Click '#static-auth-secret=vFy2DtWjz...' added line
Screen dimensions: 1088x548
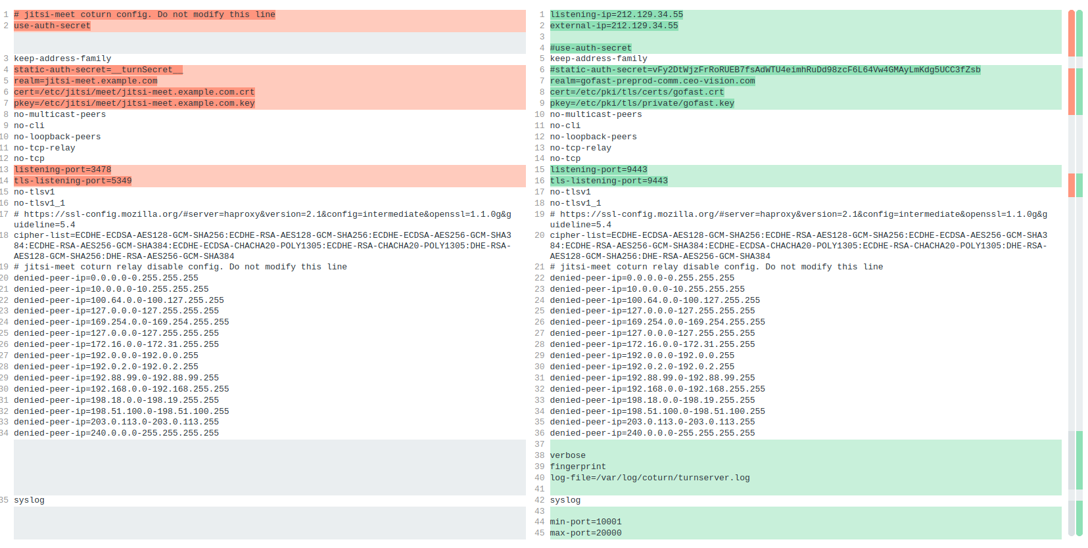point(765,70)
